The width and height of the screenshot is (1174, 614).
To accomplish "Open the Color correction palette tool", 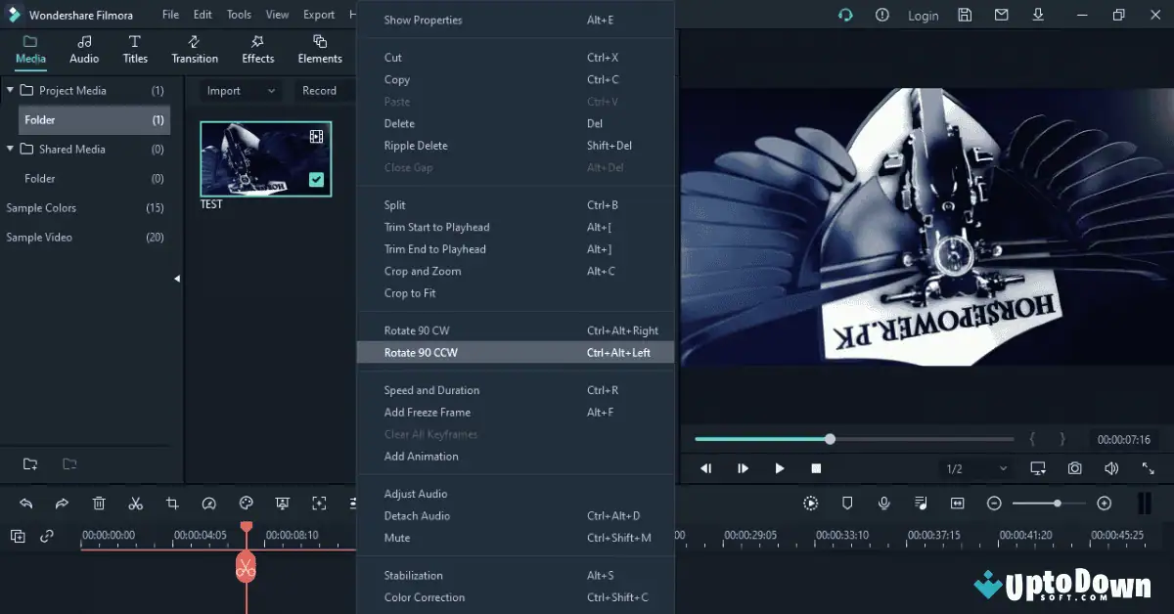I will [x=246, y=503].
